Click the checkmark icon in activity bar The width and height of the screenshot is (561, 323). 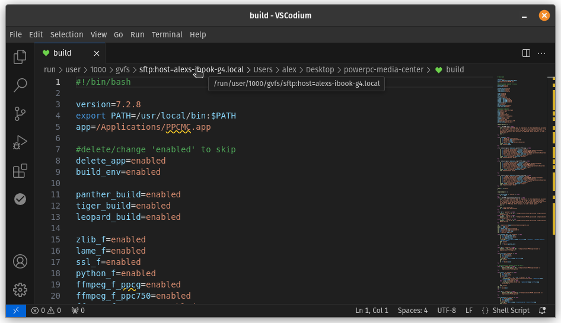pyautogui.click(x=20, y=199)
